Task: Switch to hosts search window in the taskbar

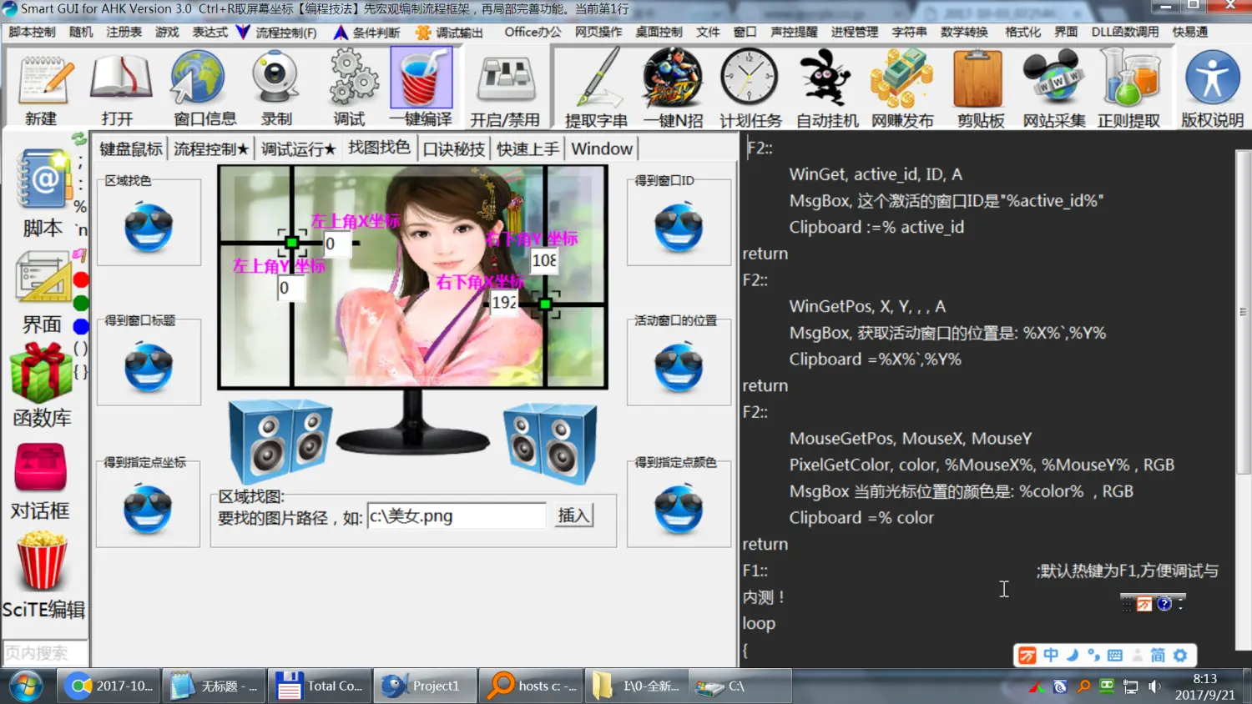Action: 532,686
